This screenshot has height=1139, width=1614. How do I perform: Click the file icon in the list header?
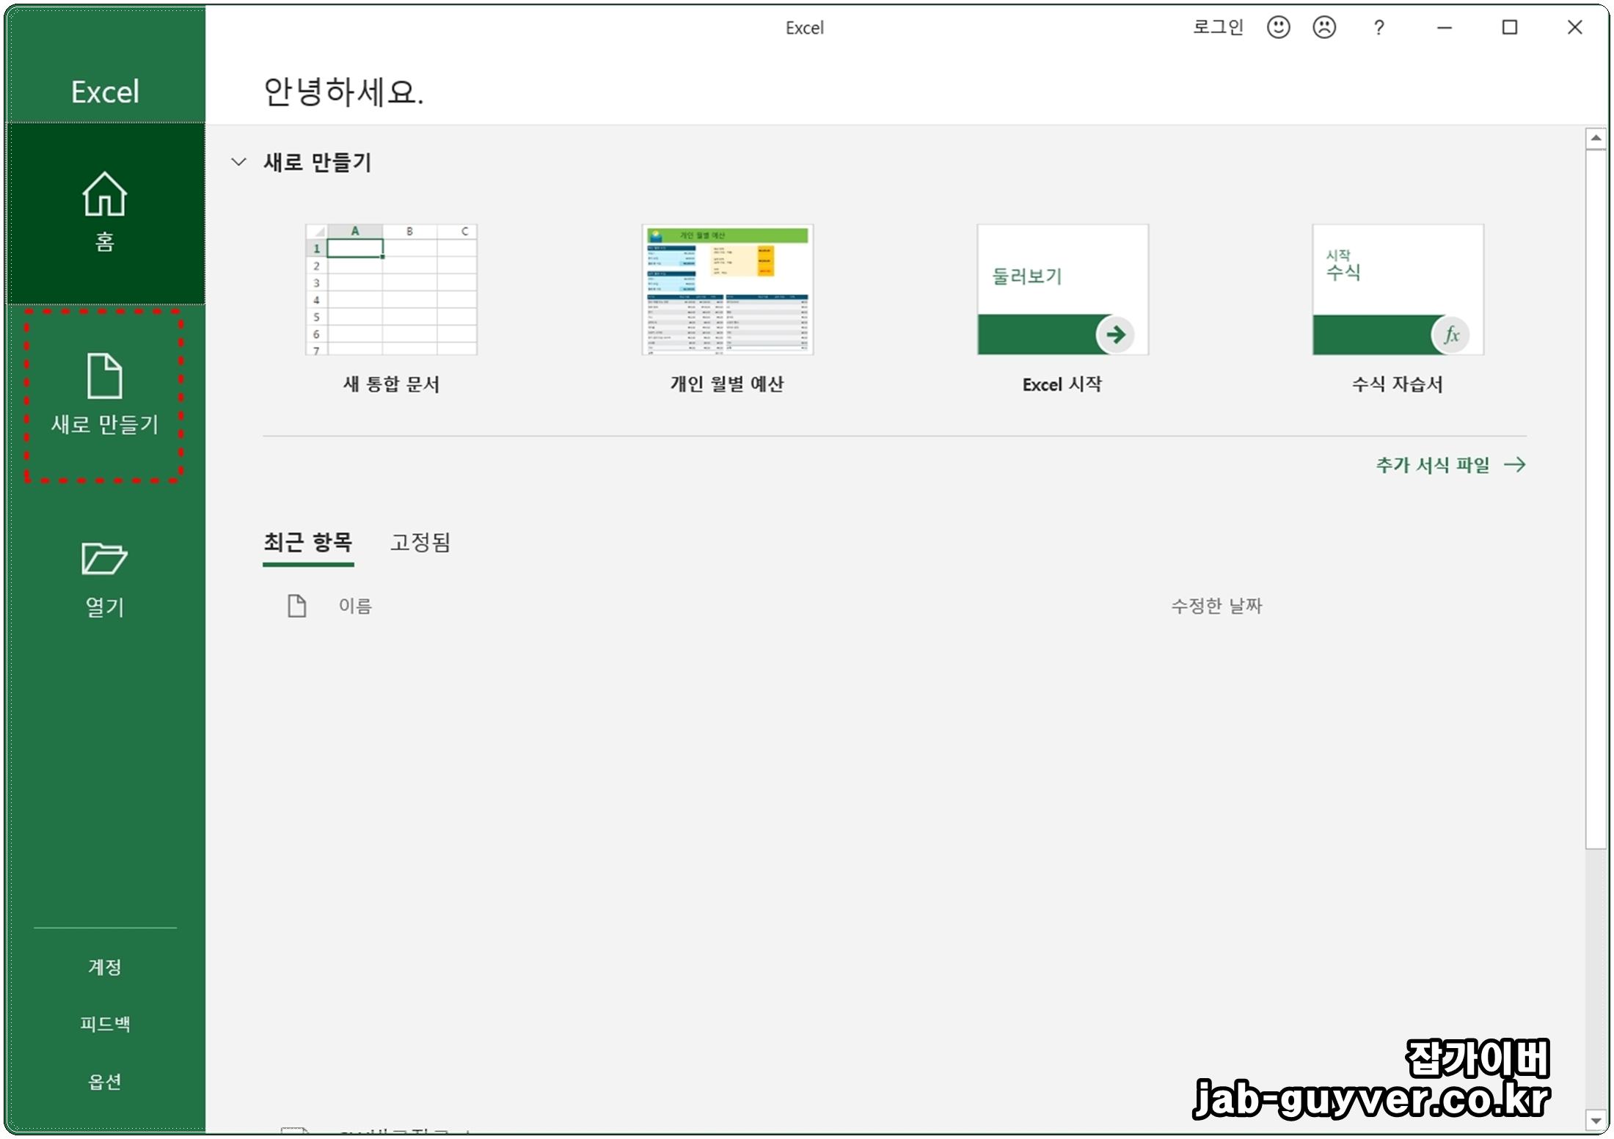point(296,606)
